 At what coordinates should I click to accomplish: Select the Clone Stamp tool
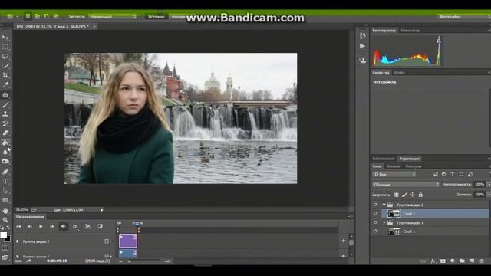click(5, 114)
